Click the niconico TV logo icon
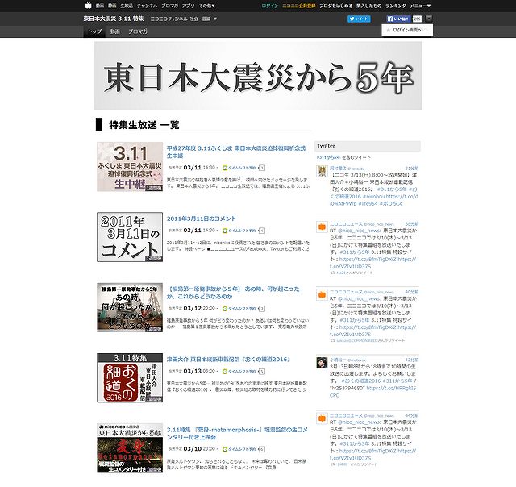 88,6
